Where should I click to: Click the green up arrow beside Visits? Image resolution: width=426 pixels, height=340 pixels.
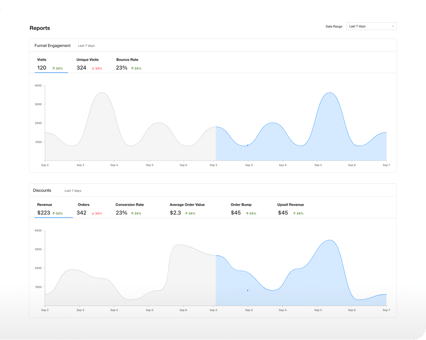coord(54,69)
